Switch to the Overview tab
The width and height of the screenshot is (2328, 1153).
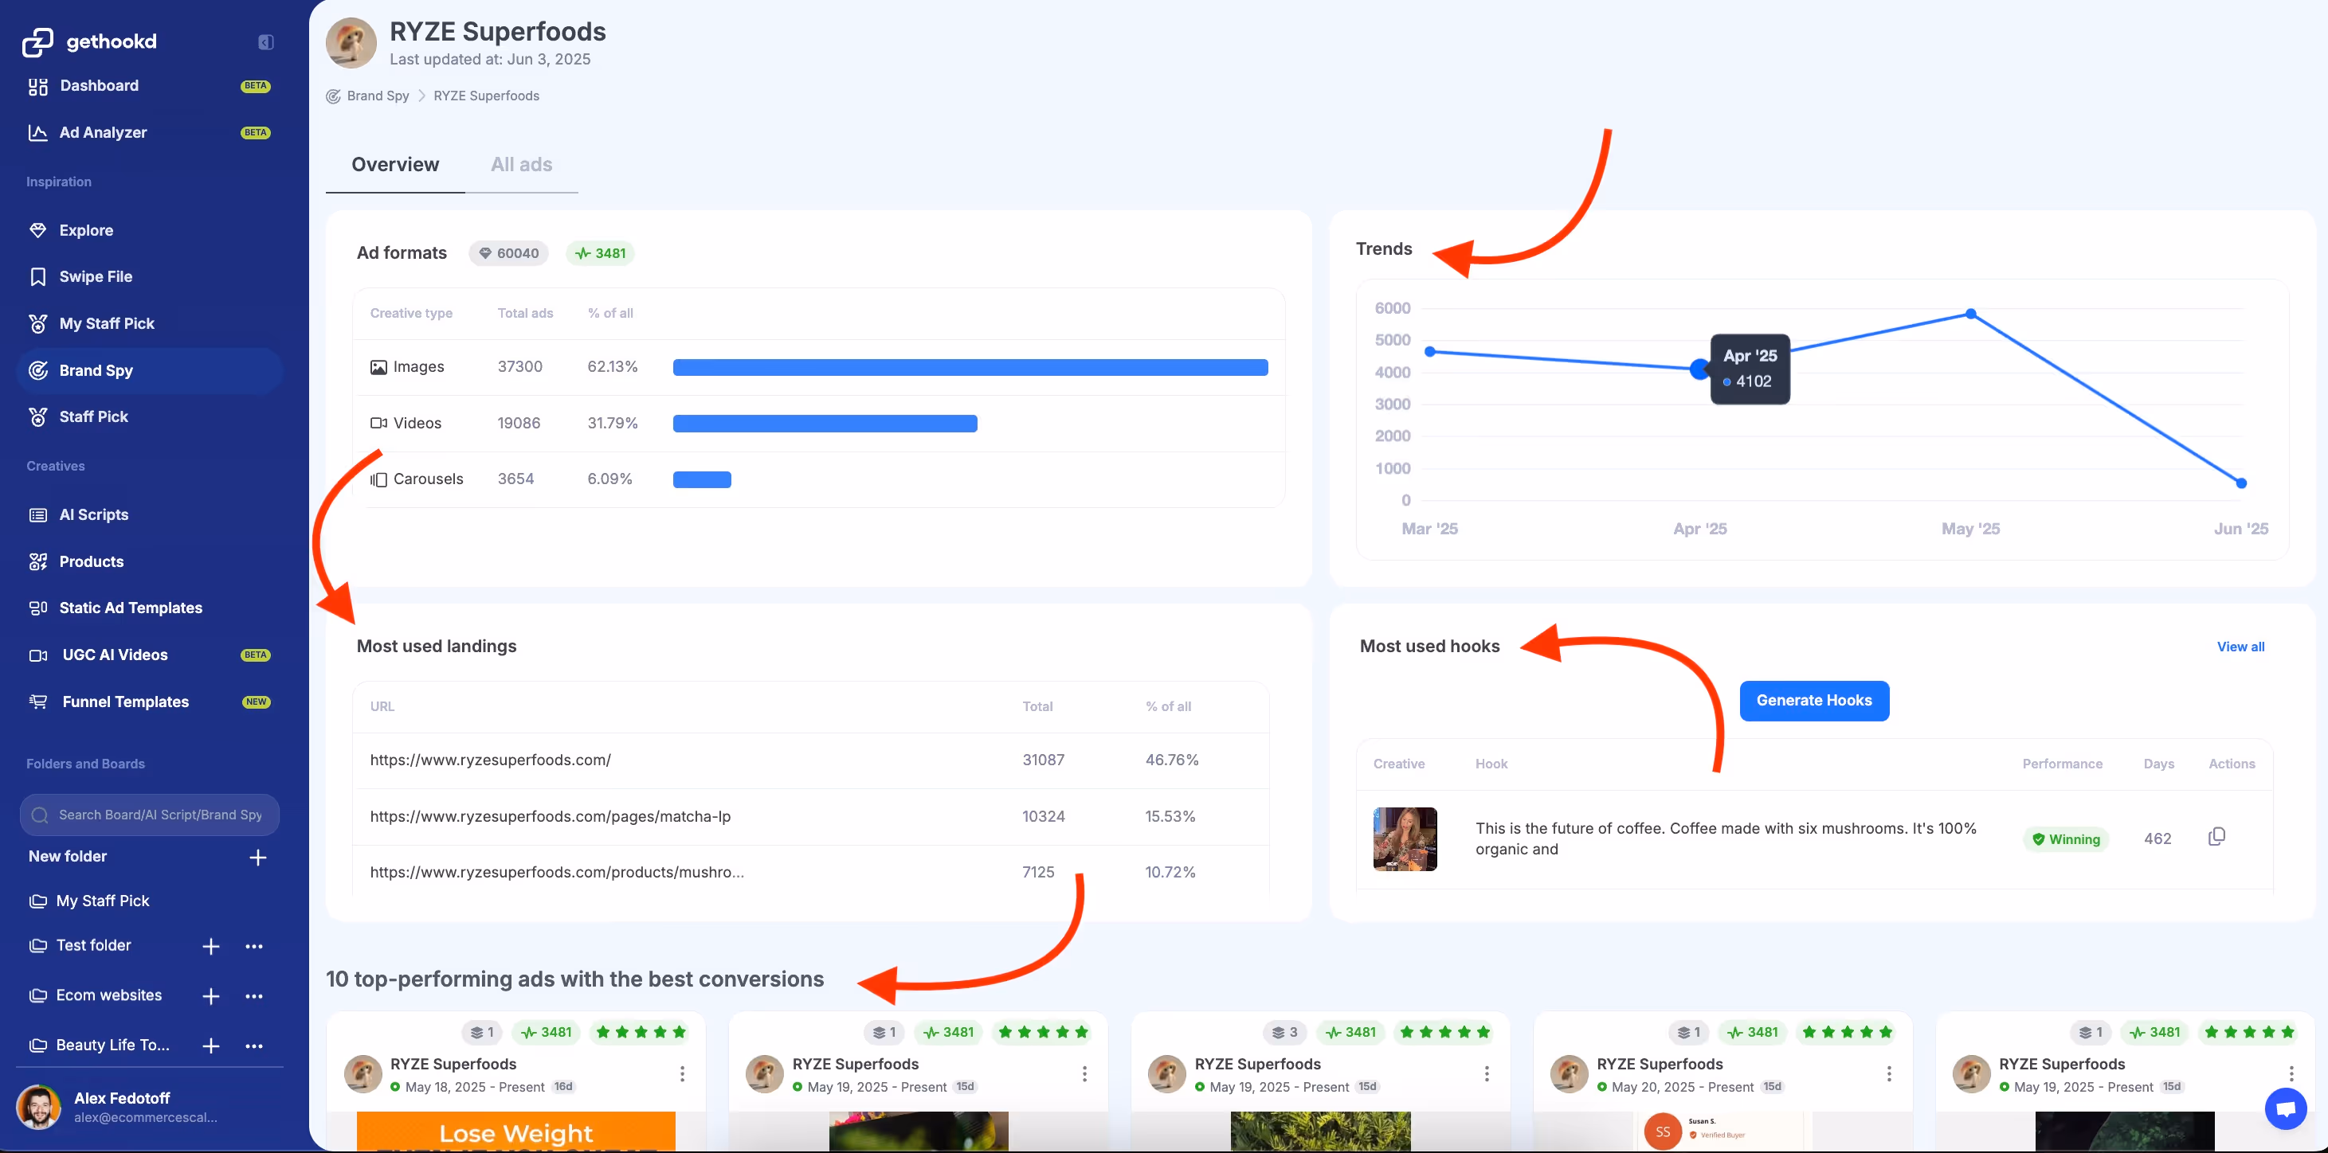395,164
